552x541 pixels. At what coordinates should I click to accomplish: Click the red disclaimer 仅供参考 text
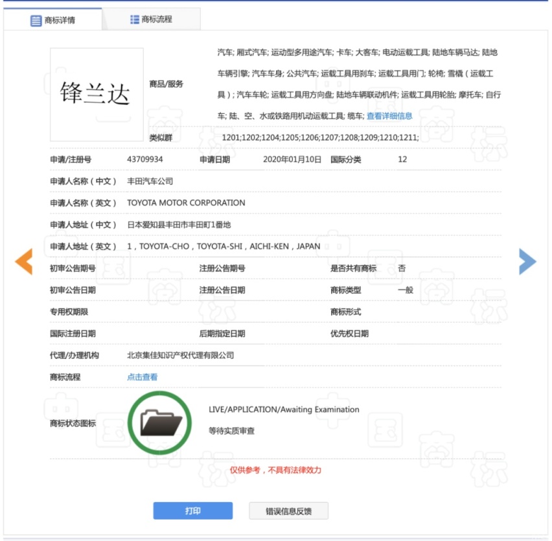click(275, 470)
